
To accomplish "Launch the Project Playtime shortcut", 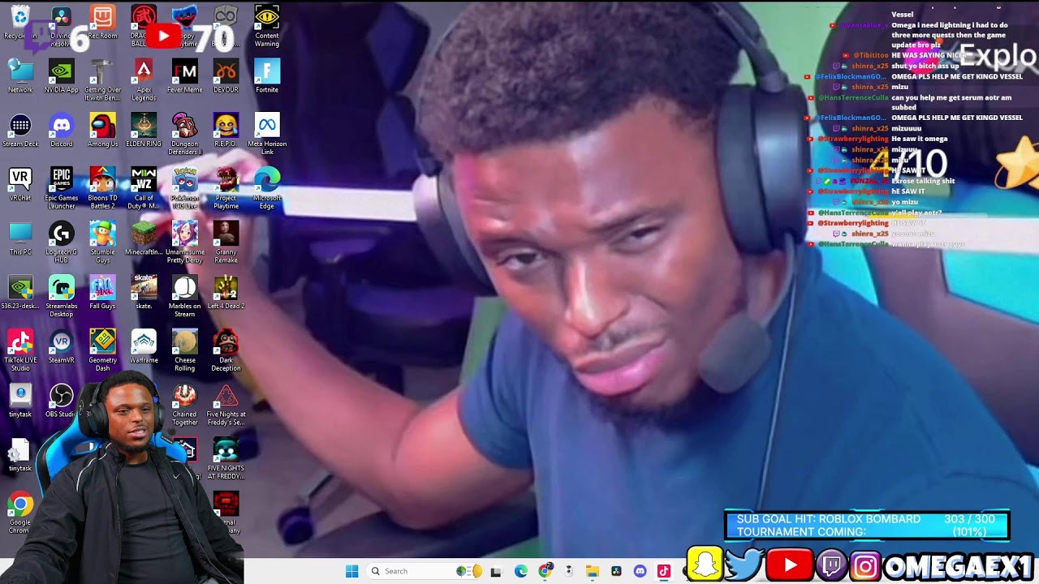I will click(226, 188).
